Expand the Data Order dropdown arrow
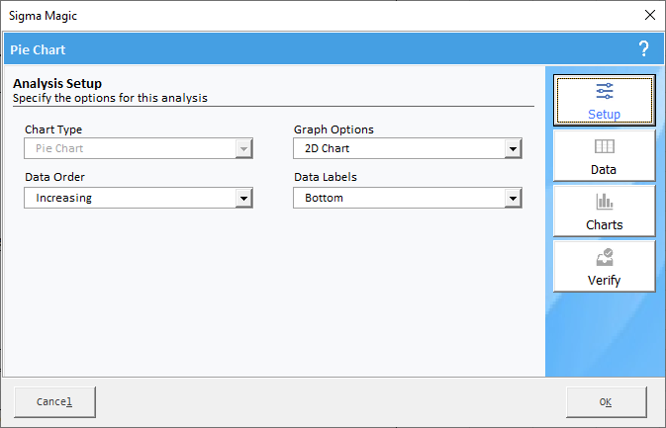666x428 pixels. point(243,198)
